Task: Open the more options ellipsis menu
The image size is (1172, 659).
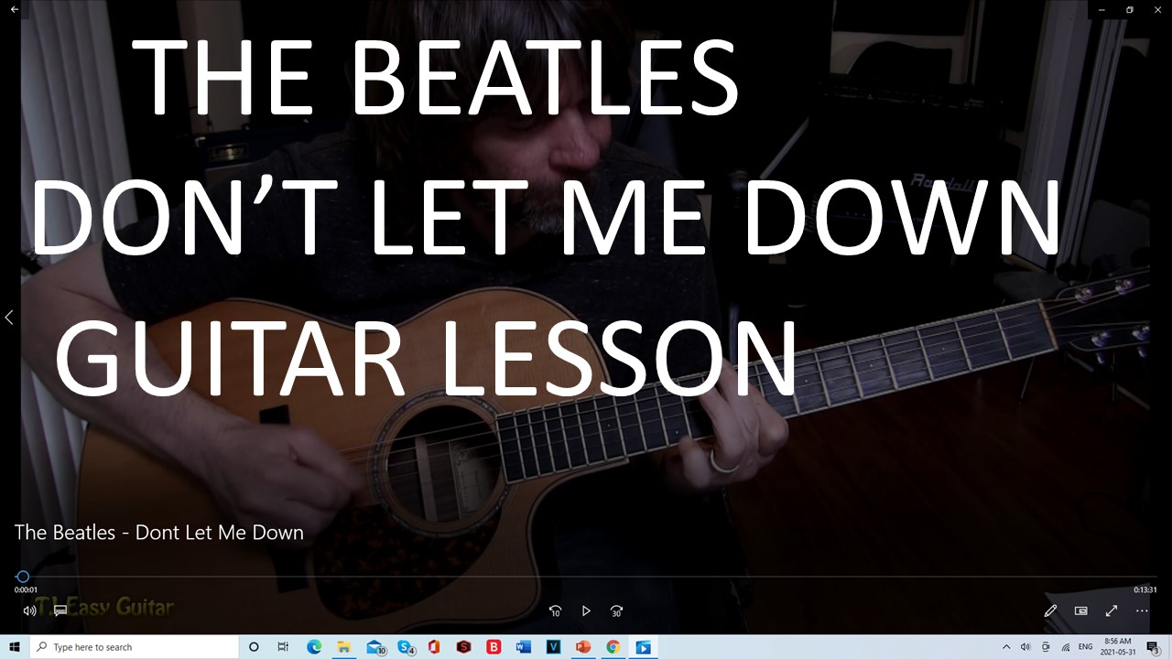Action: pyautogui.click(x=1142, y=610)
